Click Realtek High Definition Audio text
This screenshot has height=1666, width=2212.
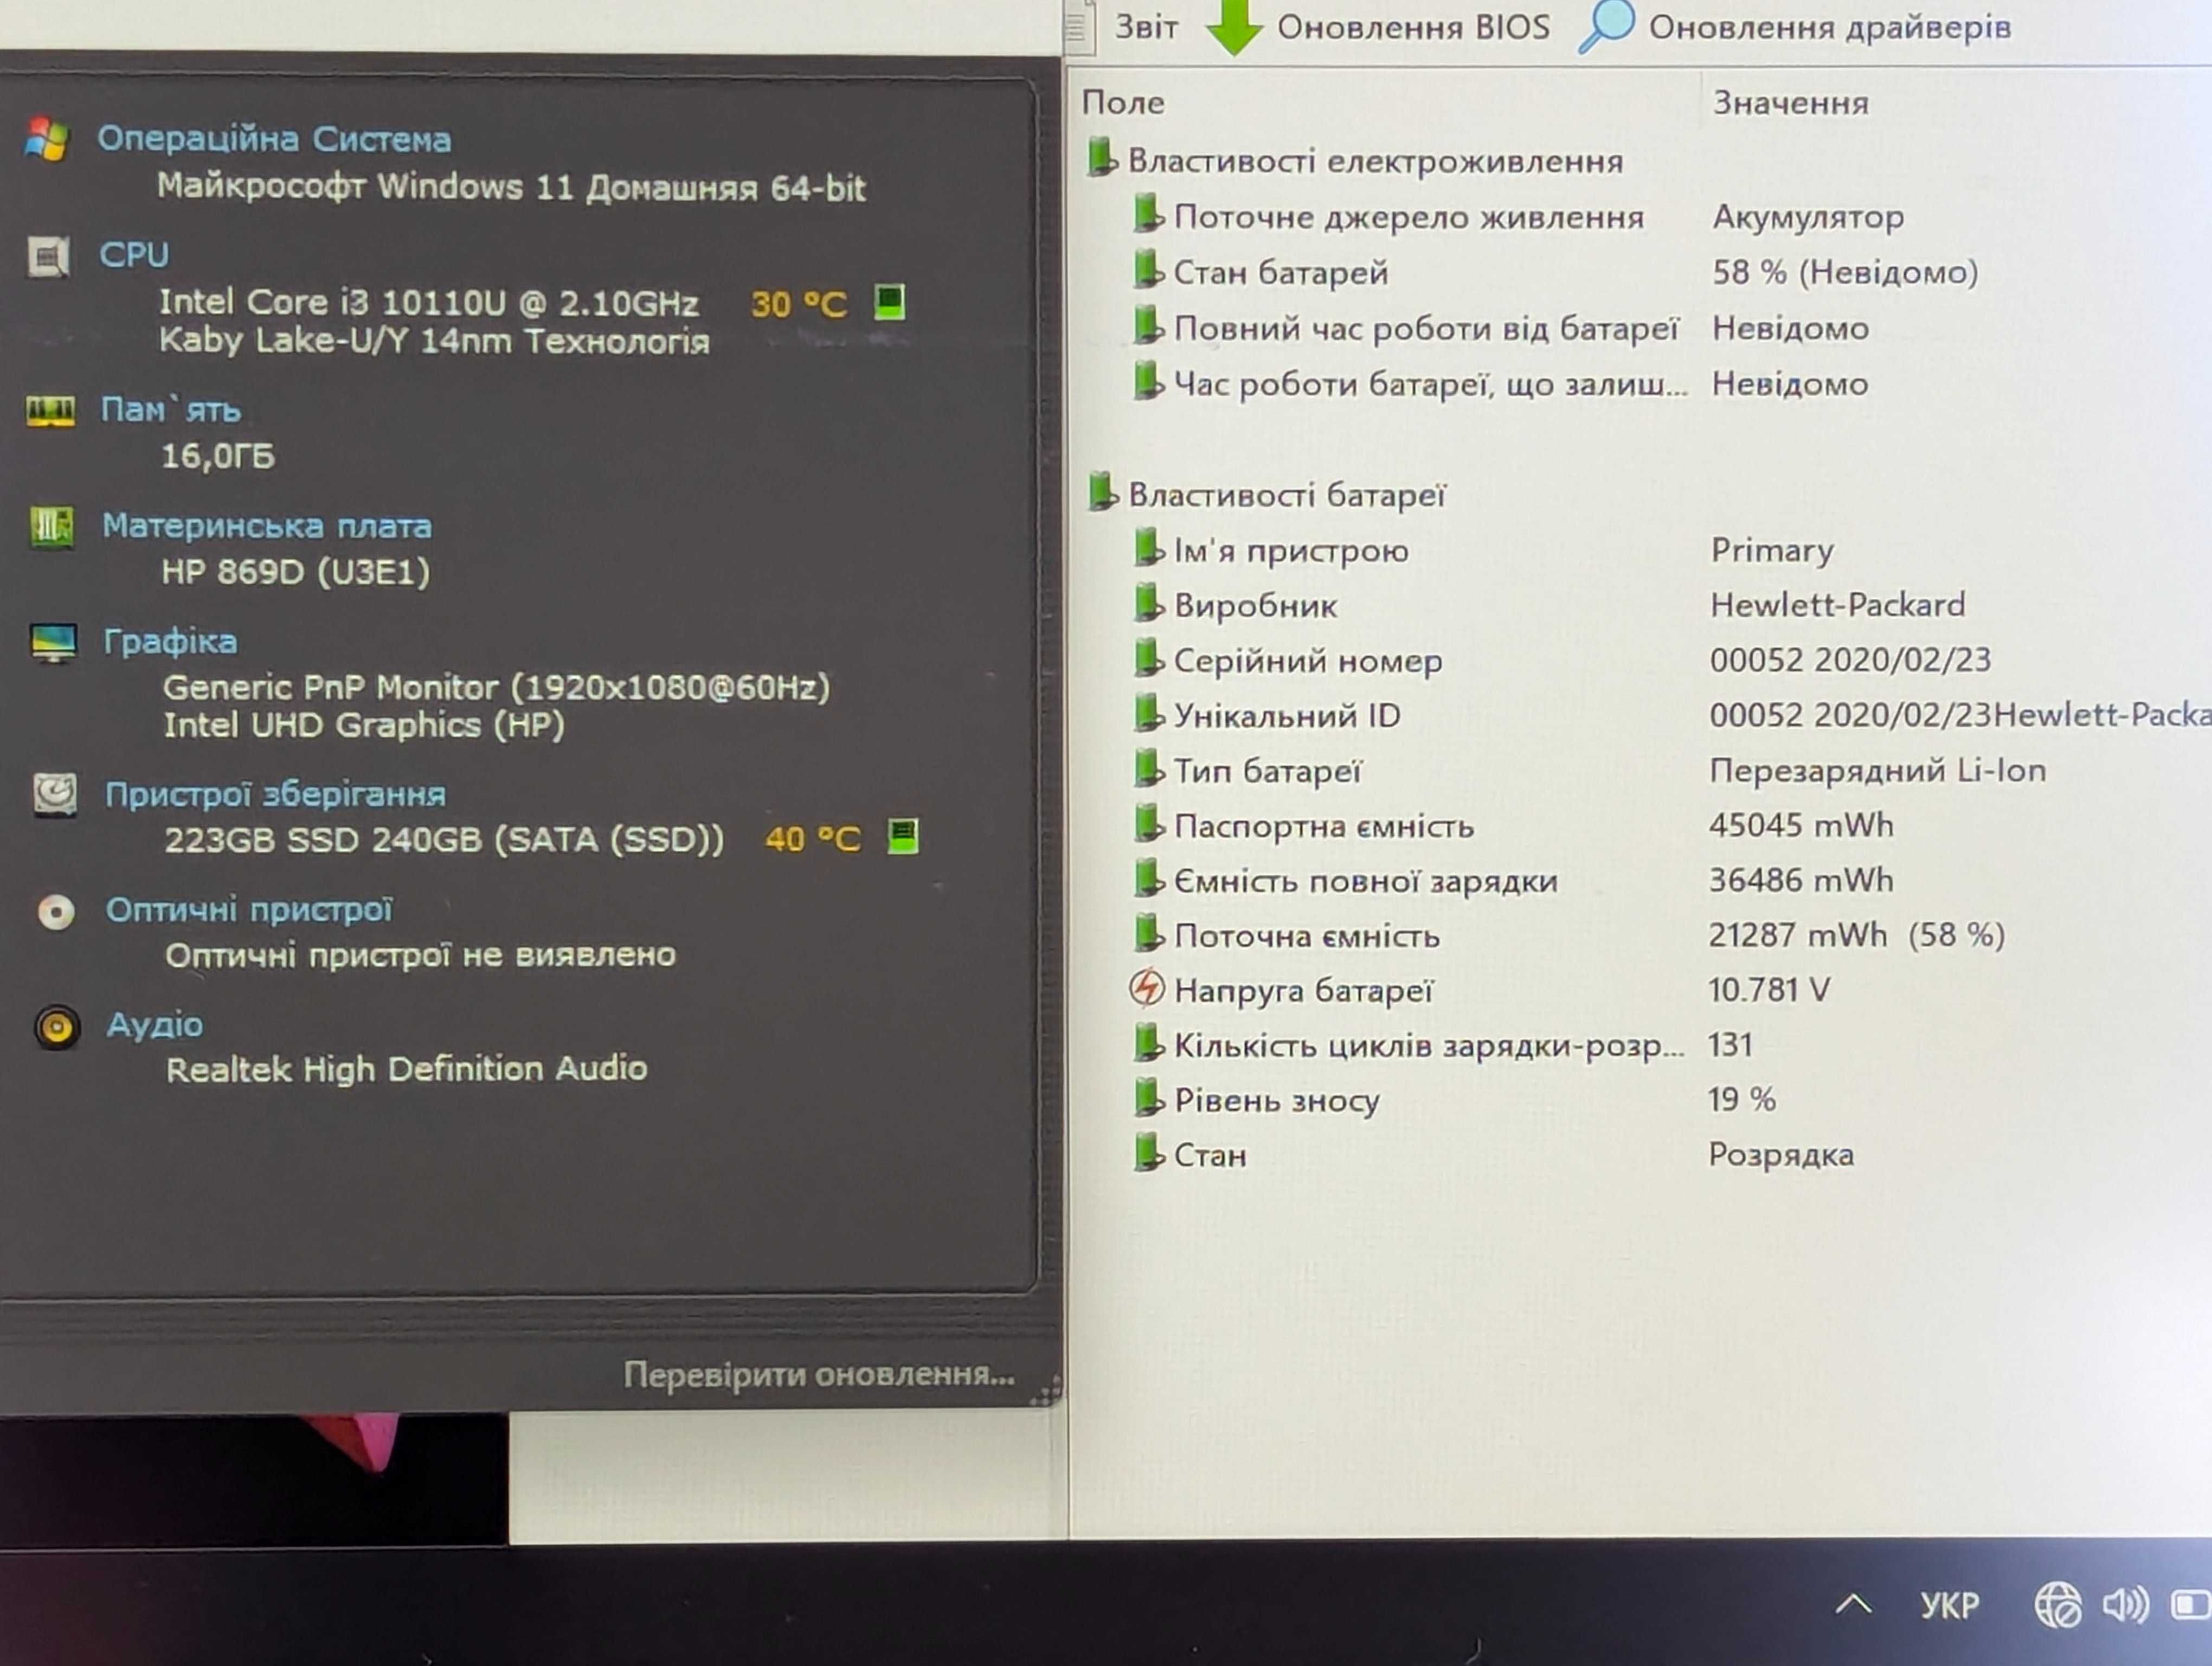click(x=406, y=1069)
